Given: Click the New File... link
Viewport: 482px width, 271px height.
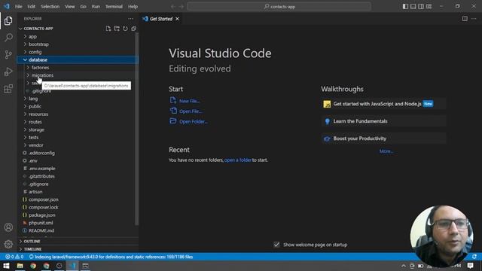Looking at the screenshot, I should (x=189, y=101).
